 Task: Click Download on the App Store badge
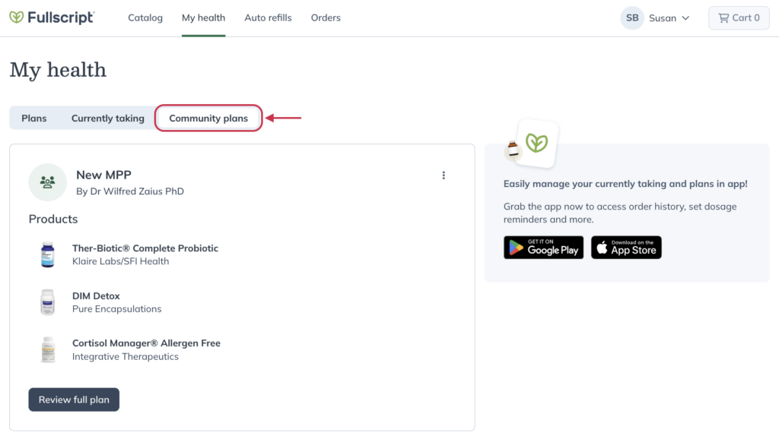626,247
